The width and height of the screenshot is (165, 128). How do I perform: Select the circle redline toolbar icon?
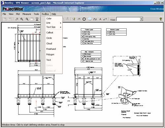(84, 19)
